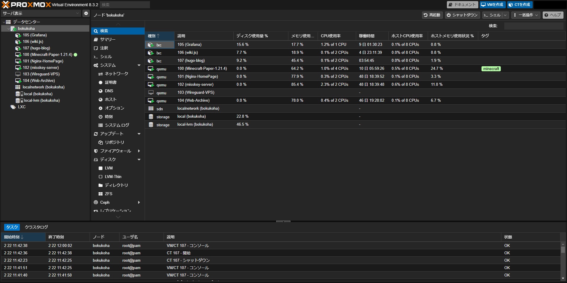Screen dimensions: 567x283
Task: Expand the ファイアウォール submenu arrow
Action: (x=139, y=151)
